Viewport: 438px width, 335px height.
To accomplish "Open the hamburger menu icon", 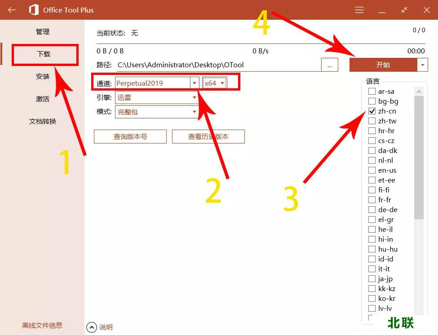I will coord(359,10).
